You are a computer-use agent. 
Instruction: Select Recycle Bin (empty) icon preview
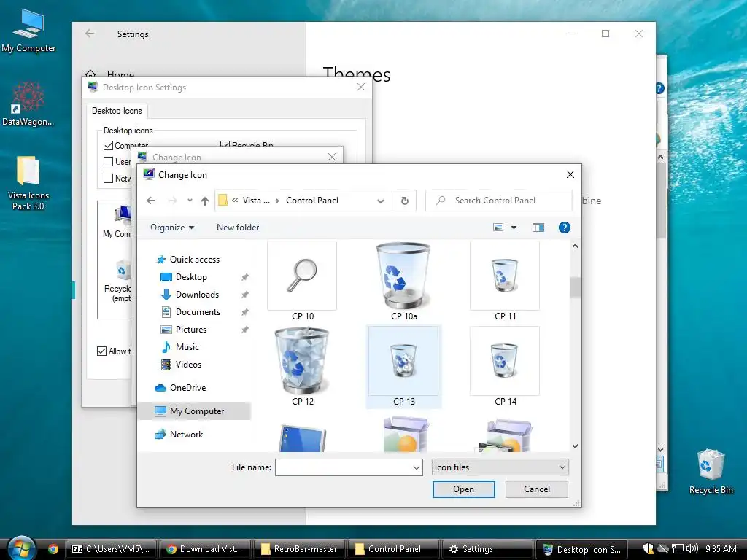coord(117,281)
